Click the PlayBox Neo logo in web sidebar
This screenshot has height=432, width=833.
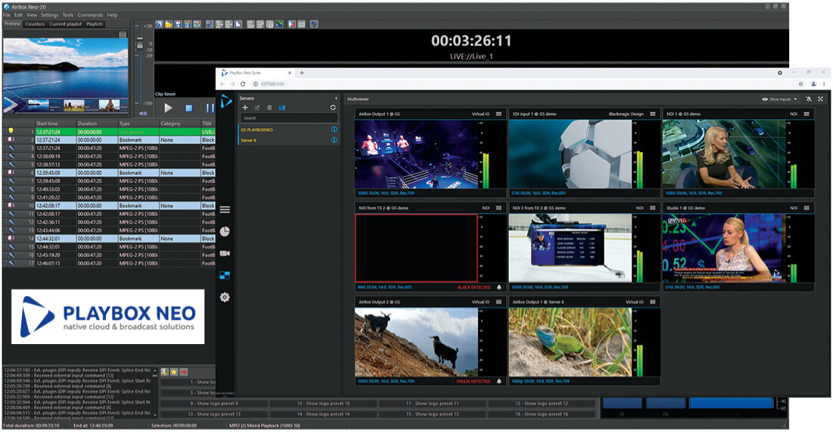click(x=226, y=101)
